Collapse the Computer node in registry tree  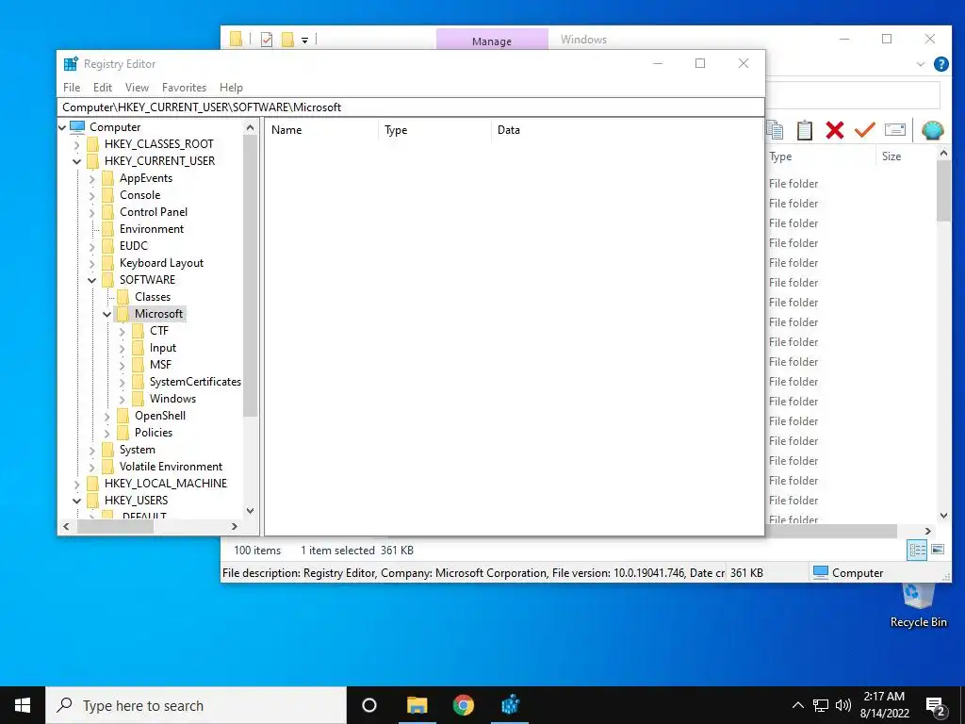pyautogui.click(x=62, y=127)
